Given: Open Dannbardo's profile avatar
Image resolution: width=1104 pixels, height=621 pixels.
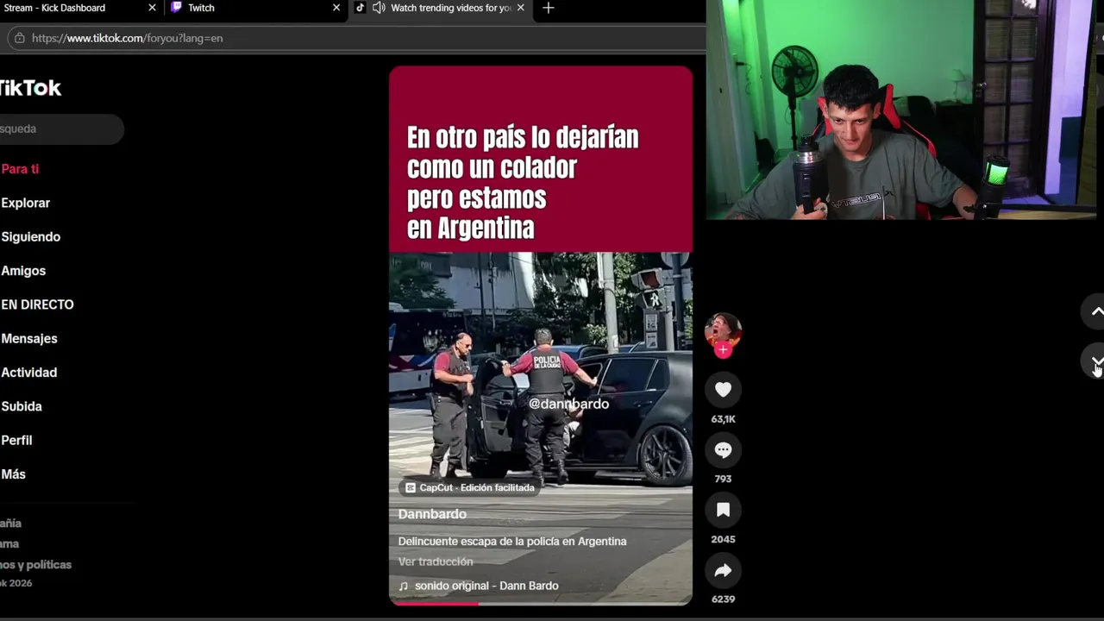Looking at the screenshot, I should [x=723, y=330].
